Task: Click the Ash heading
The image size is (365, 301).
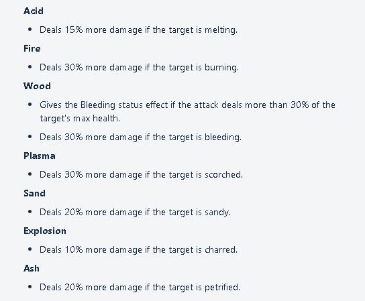Action: point(31,268)
